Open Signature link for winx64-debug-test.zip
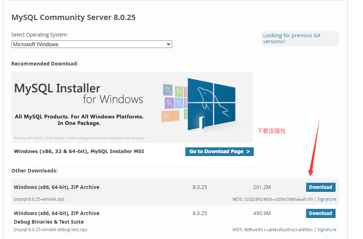 click(x=327, y=229)
